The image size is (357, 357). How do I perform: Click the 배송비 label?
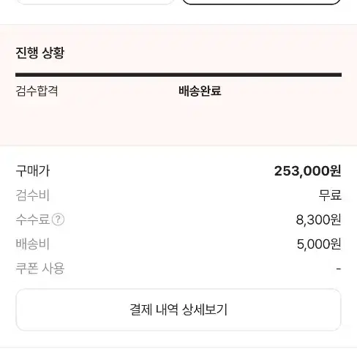pos(33,244)
